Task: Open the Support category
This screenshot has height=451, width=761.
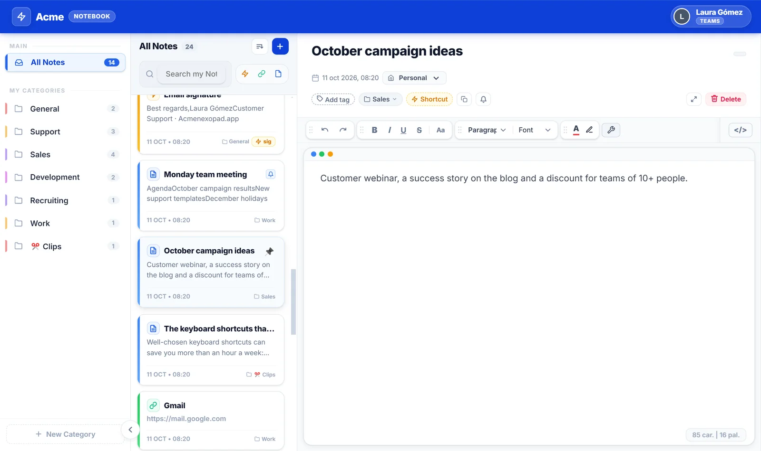Action: (66, 132)
